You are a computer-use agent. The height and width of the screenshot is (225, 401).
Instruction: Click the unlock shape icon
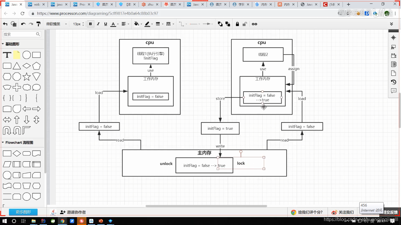point(245,24)
